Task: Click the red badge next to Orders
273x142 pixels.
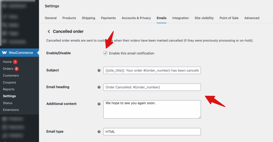Action: pos(17,69)
